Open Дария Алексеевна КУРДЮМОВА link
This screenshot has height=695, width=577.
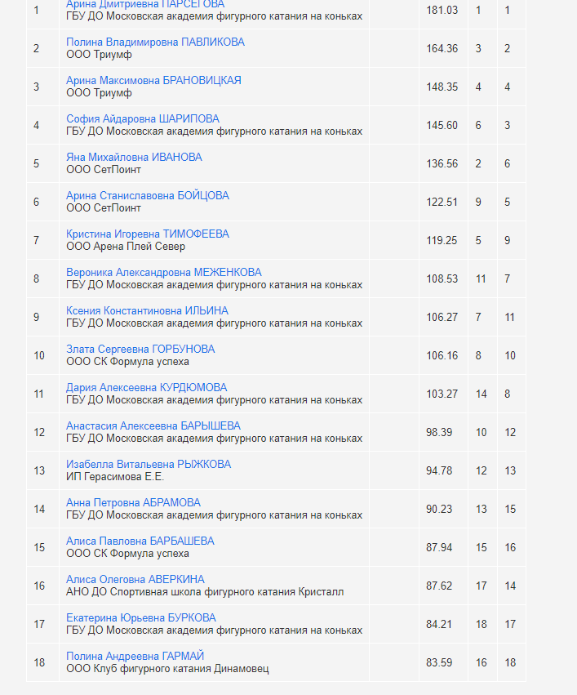point(146,387)
